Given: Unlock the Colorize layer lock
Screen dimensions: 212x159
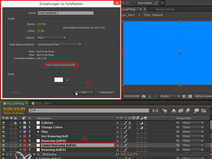Looking at the screenshot, I should pyautogui.click(x=15, y=123).
